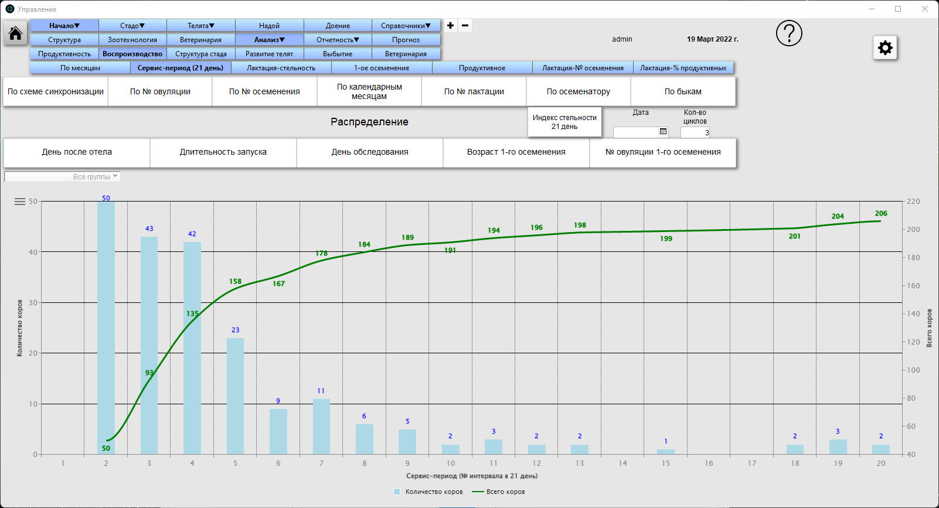Expand the Отчетность dropdown menu
Screen dimensions: 939x508
(x=338, y=40)
